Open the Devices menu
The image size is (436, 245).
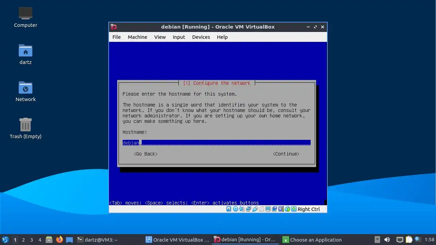tap(201, 37)
